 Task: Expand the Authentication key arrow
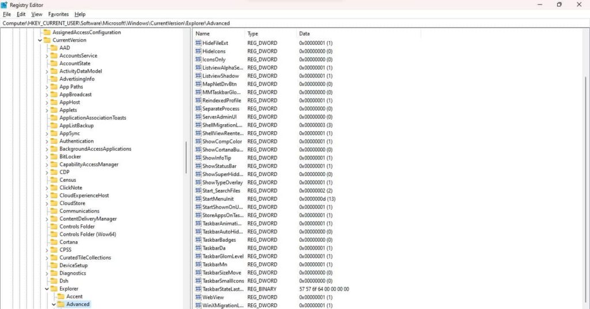coord(47,141)
